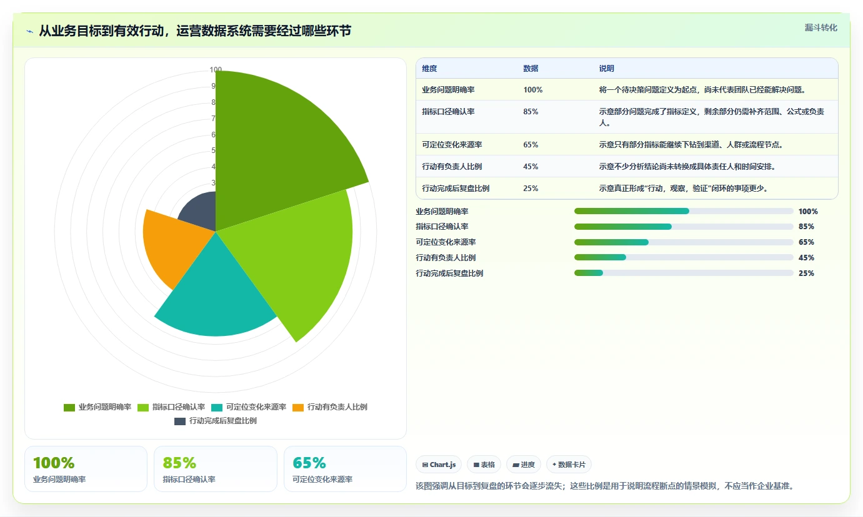863x517 pixels.
Task: Open the 100% 业务问题明确率 data card
Action: pyautogui.click(x=86, y=469)
